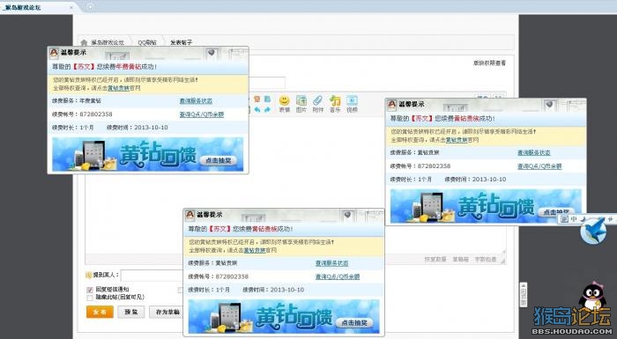Screen dimensions: 617x339
Task: Click the 黄钻回馈 banner image in the right popup
Action: [486, 206]
